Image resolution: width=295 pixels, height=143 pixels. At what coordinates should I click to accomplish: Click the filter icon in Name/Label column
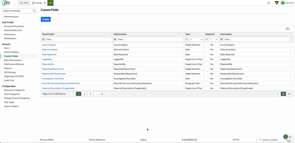(x=44, y=39)
